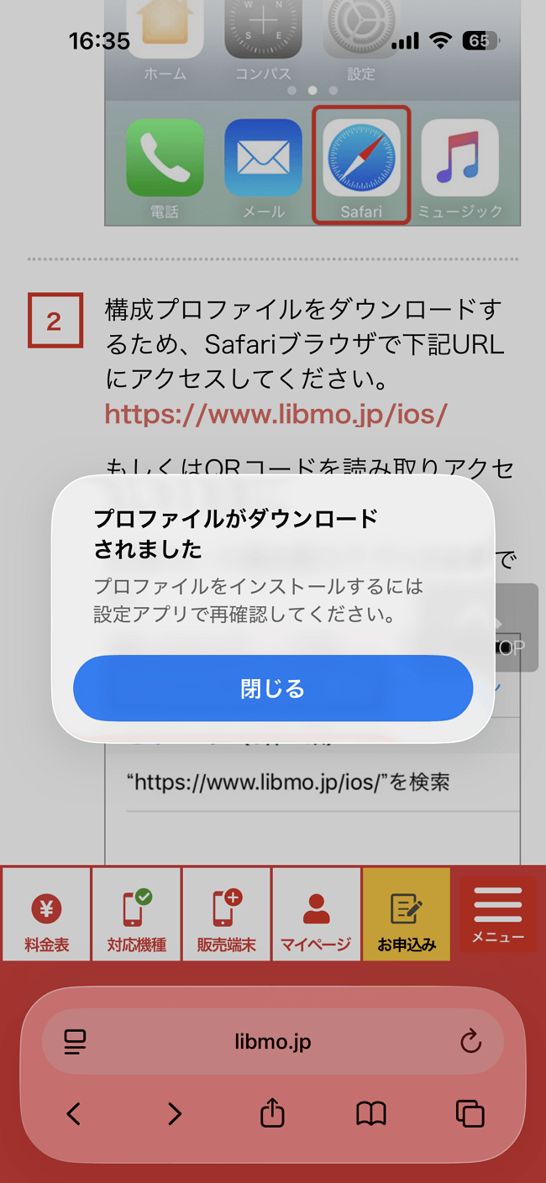Image resolution: width=546 pixels, height=1183 pixels.
Task: Open 料金表 yen icon tab
Action: pos(46,914)
